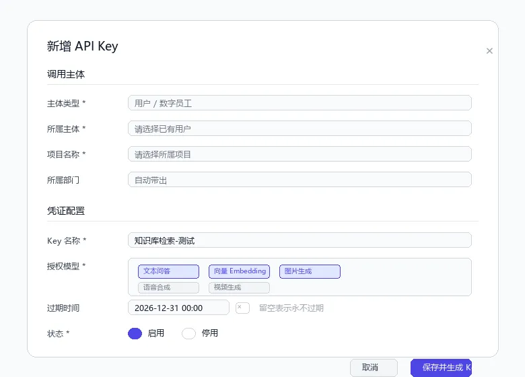Click the 授权模型 label
The image size is (525, 377).
pyautogui.click(x=66, y=266)
